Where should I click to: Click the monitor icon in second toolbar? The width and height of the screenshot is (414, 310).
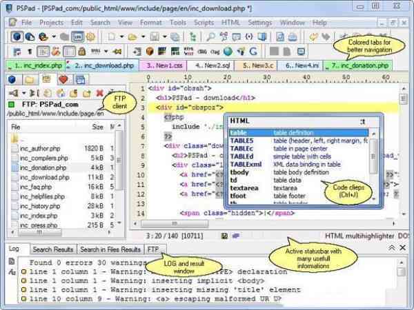click(x=301, y=51)
